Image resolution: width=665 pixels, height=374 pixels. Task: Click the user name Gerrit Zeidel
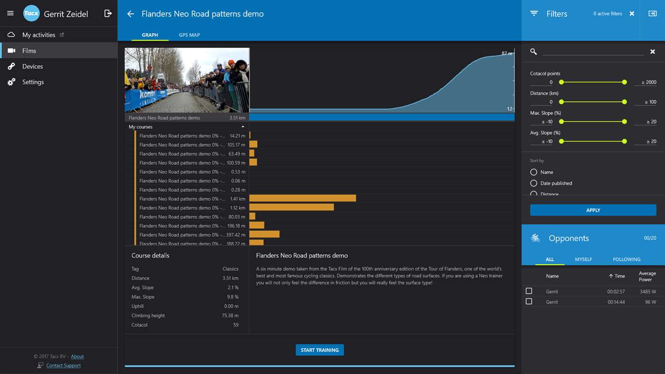[x=66, y=14]
